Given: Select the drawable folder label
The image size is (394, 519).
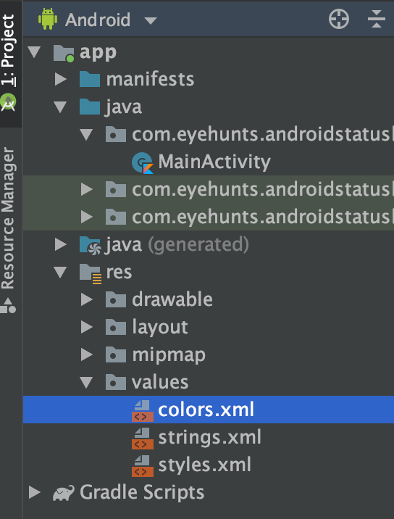Looking at the screenshot, I should [x=172, y=299].
